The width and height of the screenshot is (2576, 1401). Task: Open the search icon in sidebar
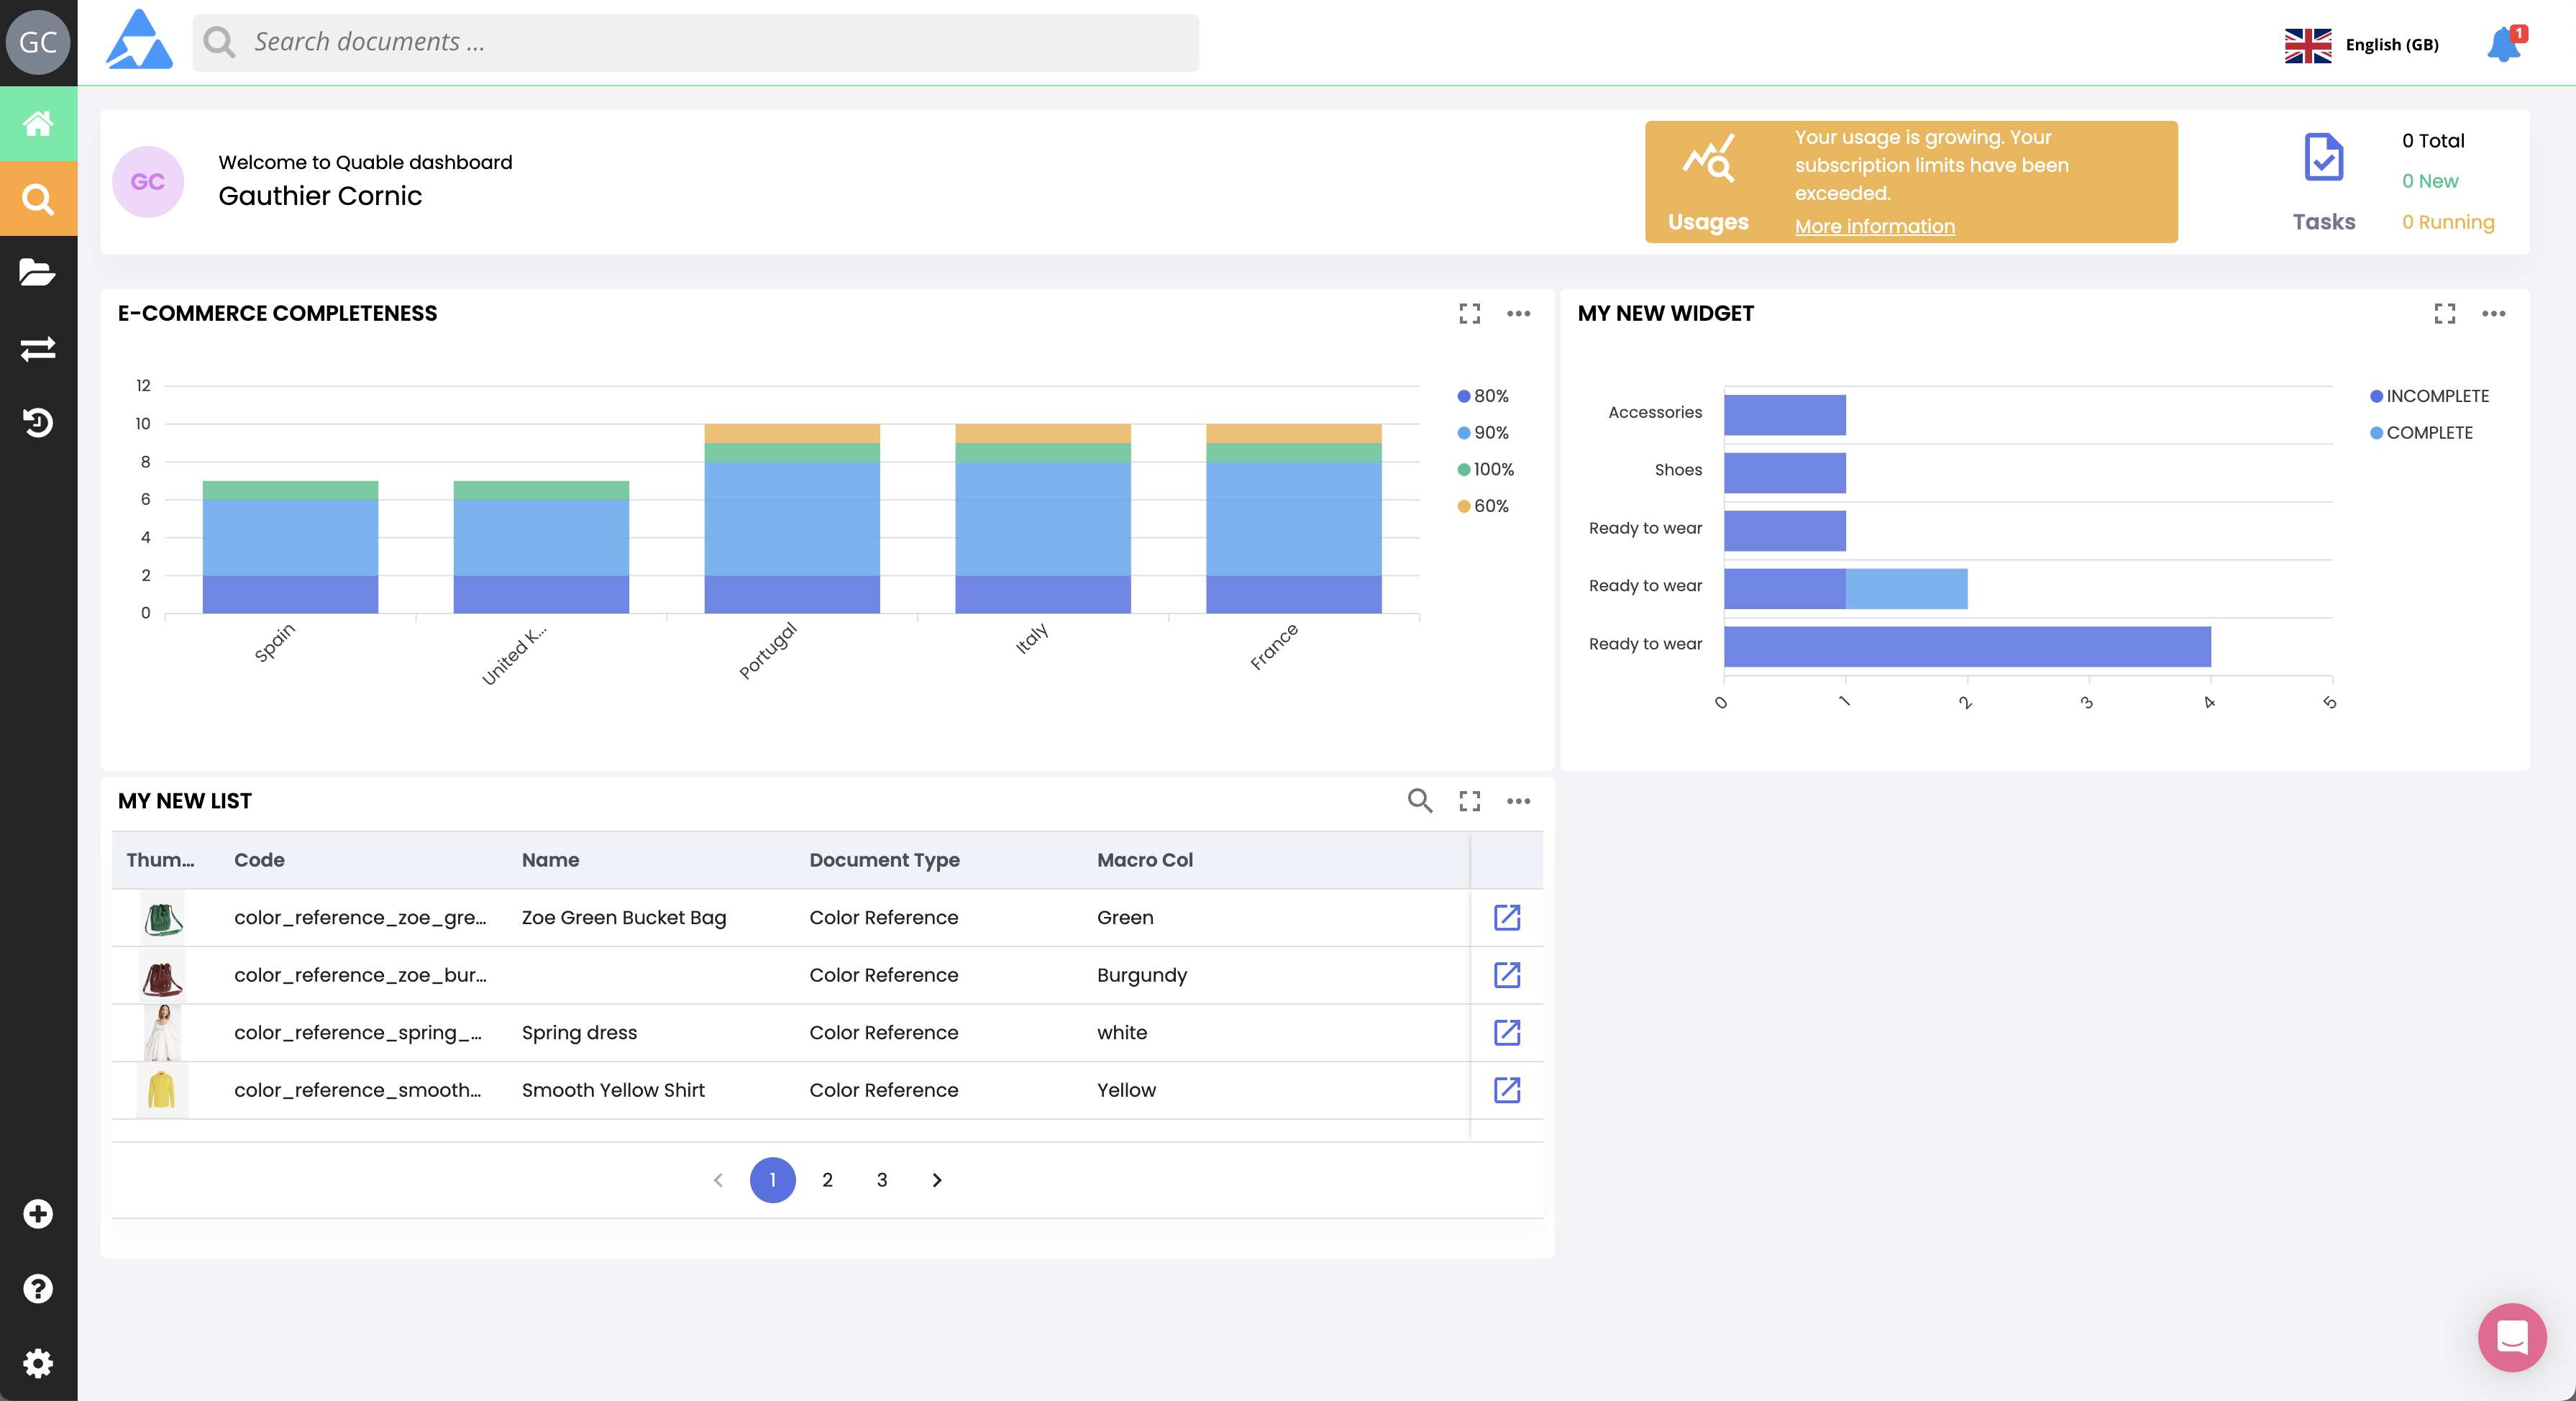coord(38,199)
